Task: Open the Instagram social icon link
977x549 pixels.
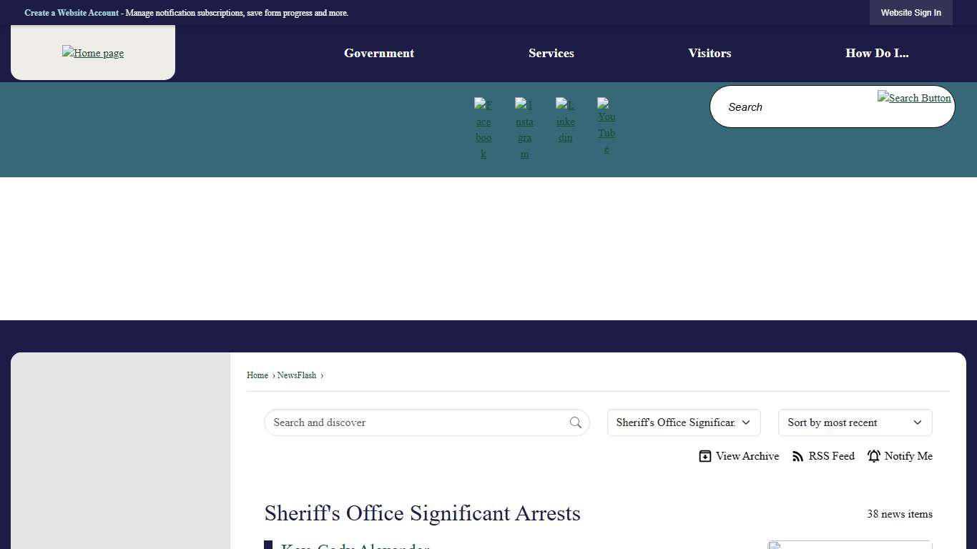Action: coord(524,129)
